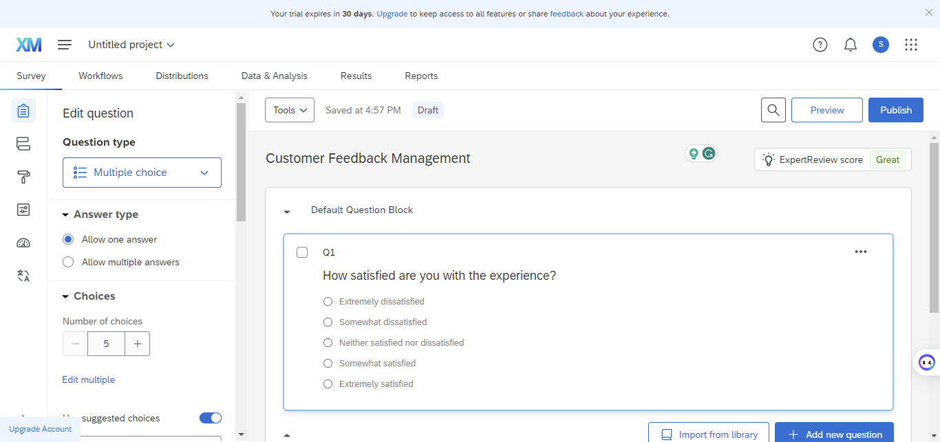
Task: Open the Untitled project dropdown
Action: (x=131, y=44)
